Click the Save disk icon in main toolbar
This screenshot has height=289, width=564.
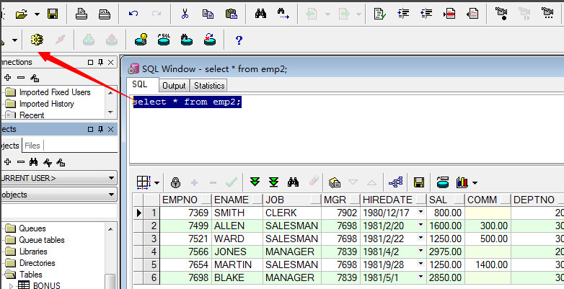point(53,13)
